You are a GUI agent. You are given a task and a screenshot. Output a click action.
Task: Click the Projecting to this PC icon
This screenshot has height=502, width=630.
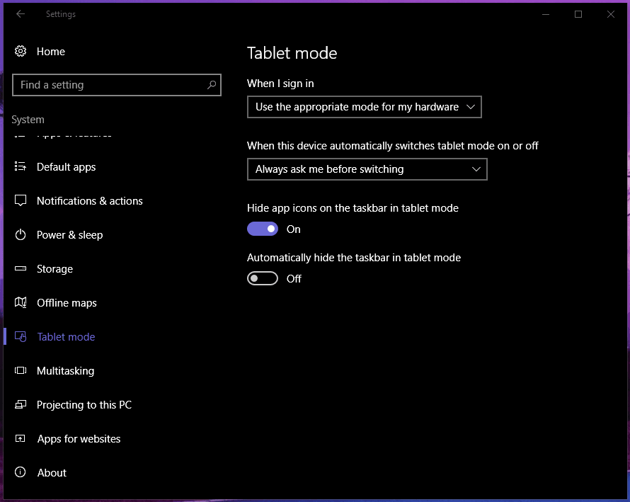tap(21, 405)
